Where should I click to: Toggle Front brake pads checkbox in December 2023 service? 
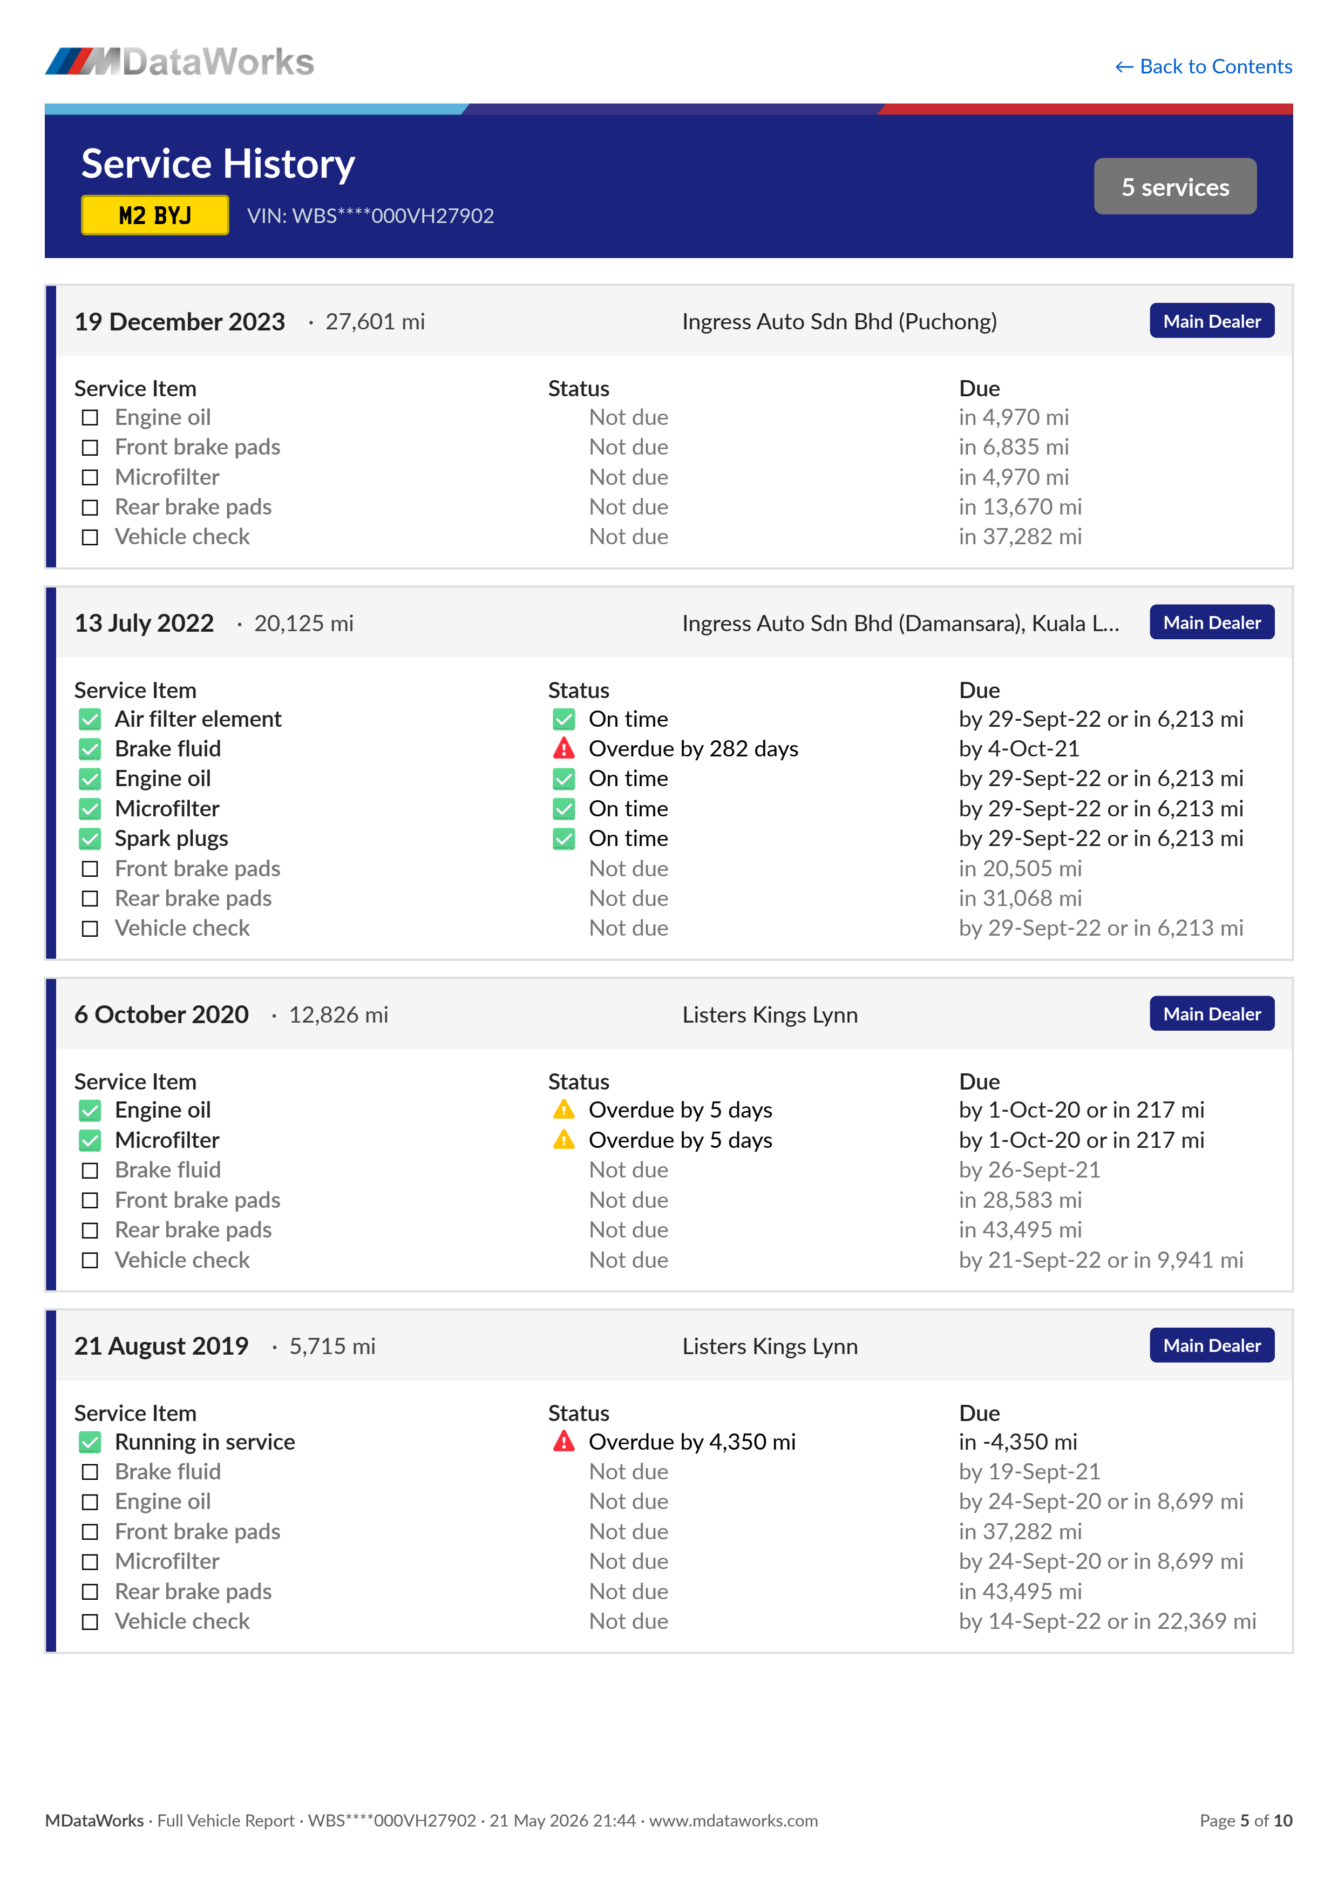(90, 447)
